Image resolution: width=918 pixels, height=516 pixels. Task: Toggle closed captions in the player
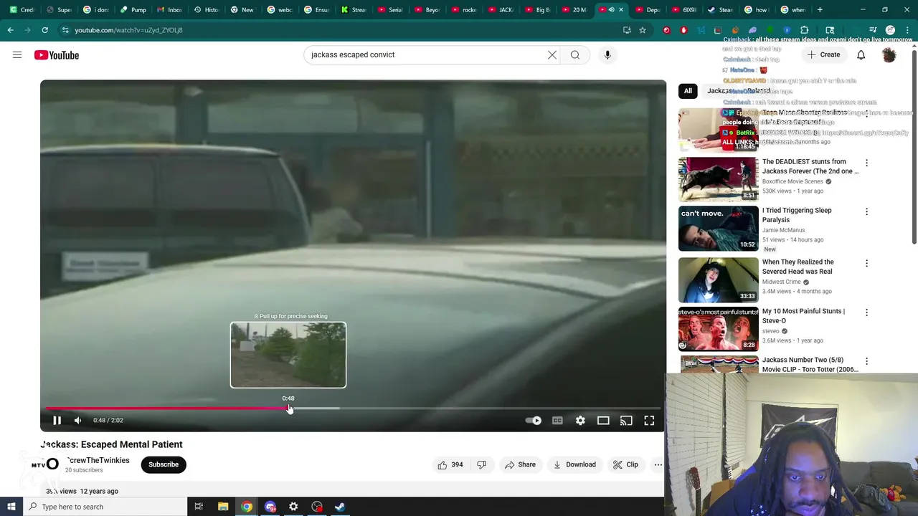[557, 421]
